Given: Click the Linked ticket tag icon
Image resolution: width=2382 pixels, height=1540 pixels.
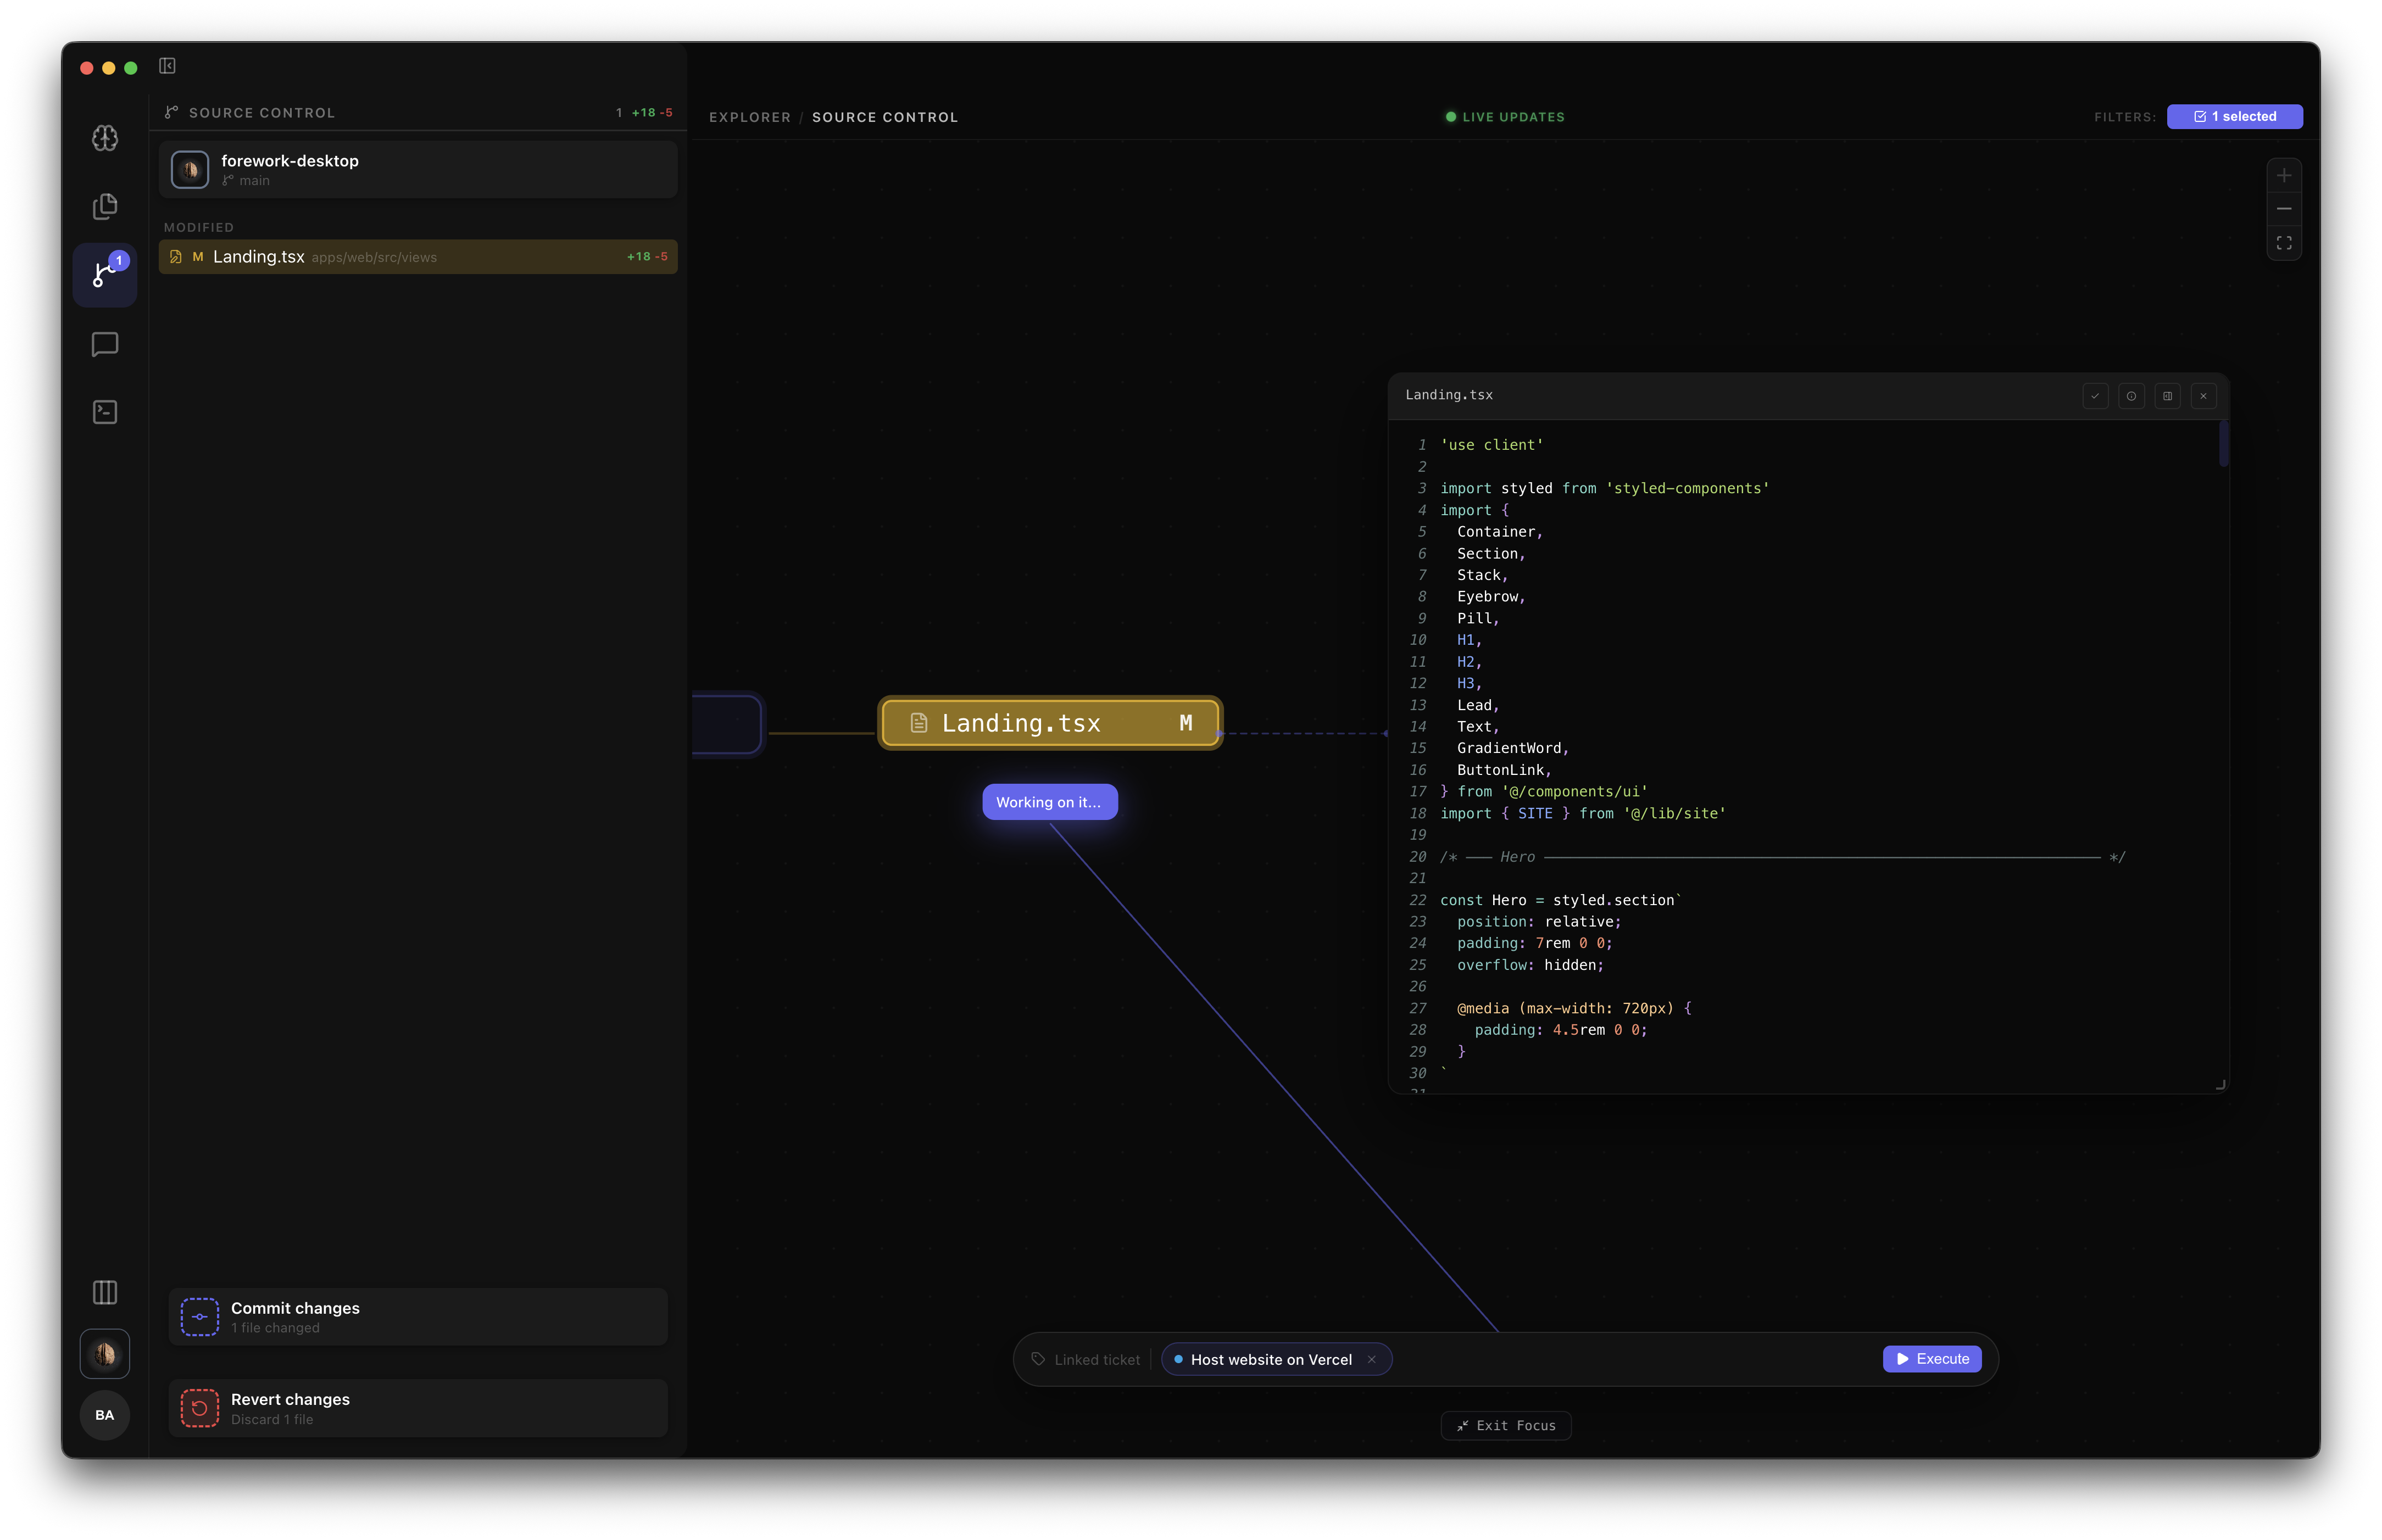Looking at the screenshot, I should [x=1038, y=1359].
